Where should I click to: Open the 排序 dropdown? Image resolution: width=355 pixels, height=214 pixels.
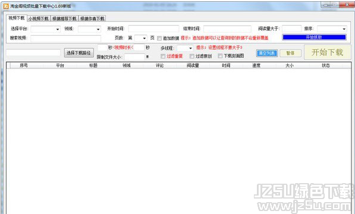(332, 29)
